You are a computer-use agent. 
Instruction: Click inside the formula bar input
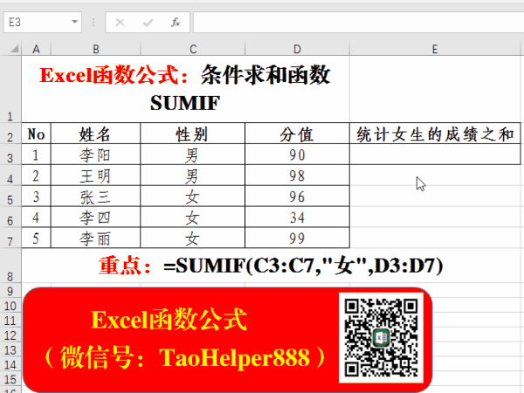(x=358, y=23)
